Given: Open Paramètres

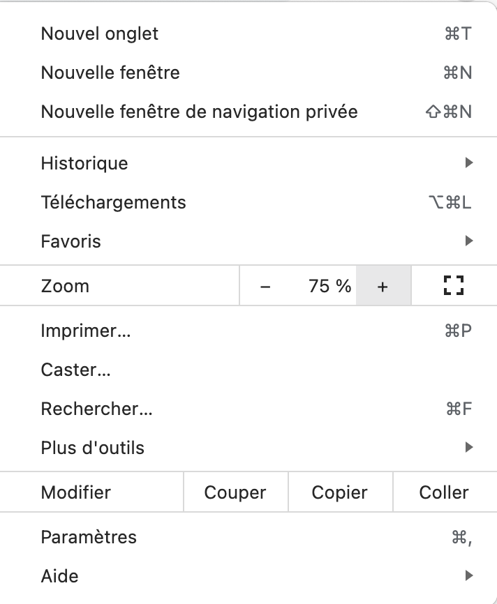Looking at the screenshot, I should coord(89,537).
